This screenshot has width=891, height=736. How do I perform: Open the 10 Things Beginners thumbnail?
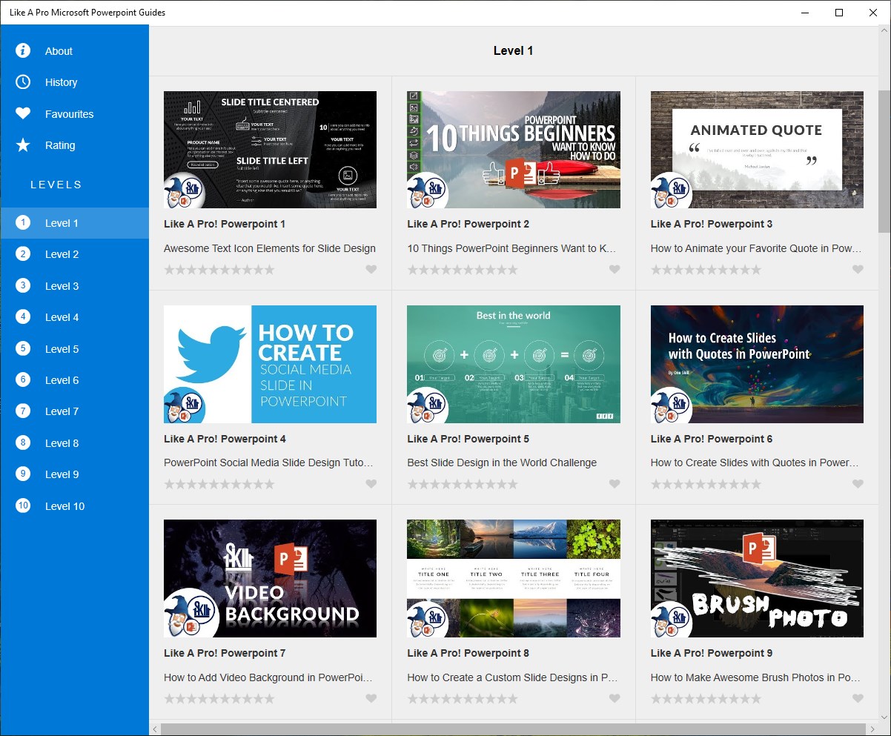pyautogui.click(x=514, y=150)
